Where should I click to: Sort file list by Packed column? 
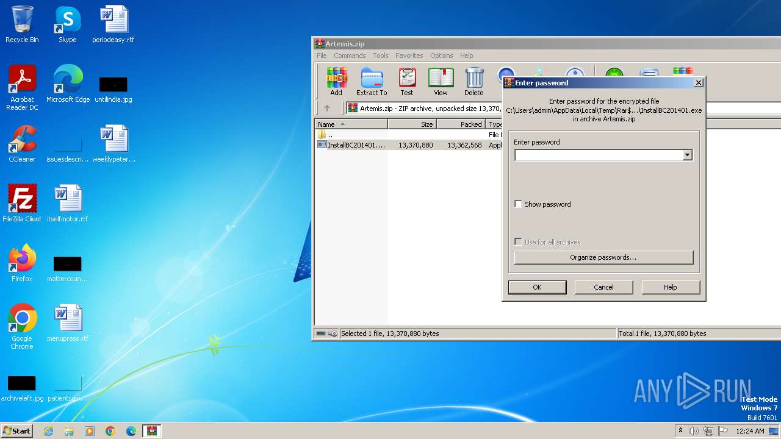pyautogui.click(x=461, y=124)
